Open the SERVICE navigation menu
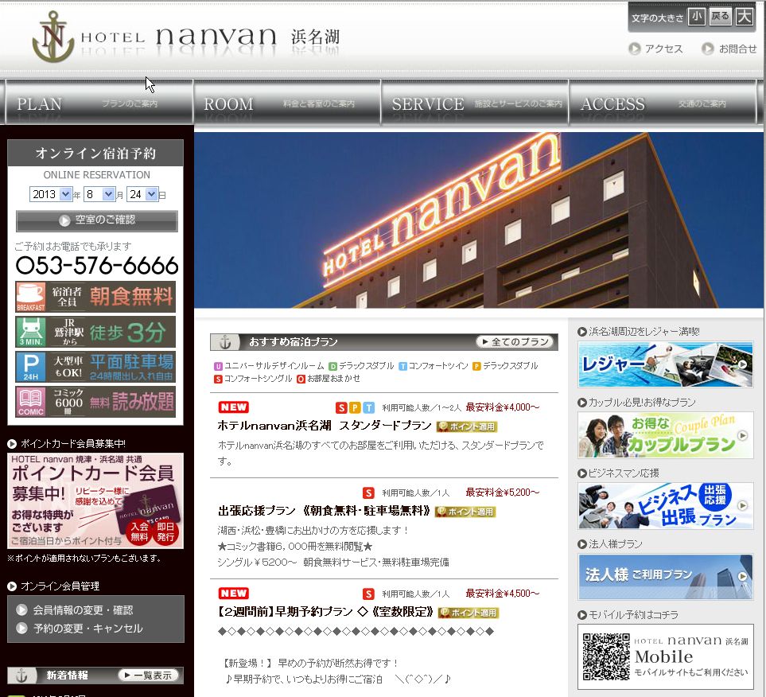This screenshot has height=697, width=766. click(475, 103)
